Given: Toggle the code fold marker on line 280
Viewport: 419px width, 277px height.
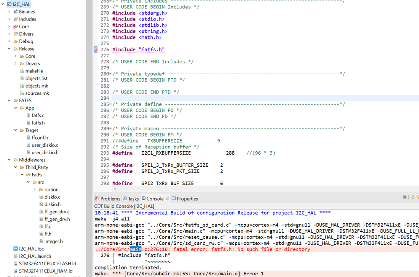Looking at the screenshot, I should click(110, 74).
